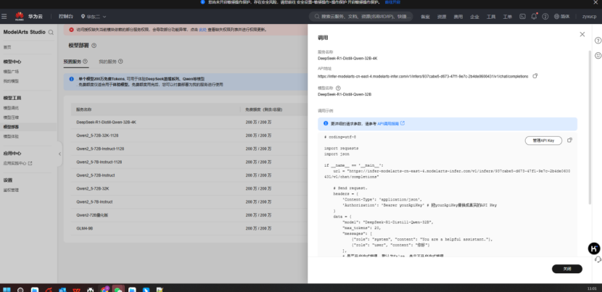Go to 首页 in the sidebar
This screenshot has height=292, width=602.
pos(7,47)
